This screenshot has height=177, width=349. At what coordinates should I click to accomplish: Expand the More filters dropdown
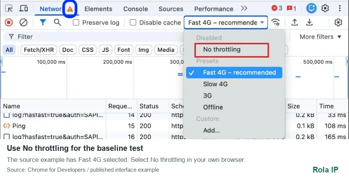pos(321,37)
